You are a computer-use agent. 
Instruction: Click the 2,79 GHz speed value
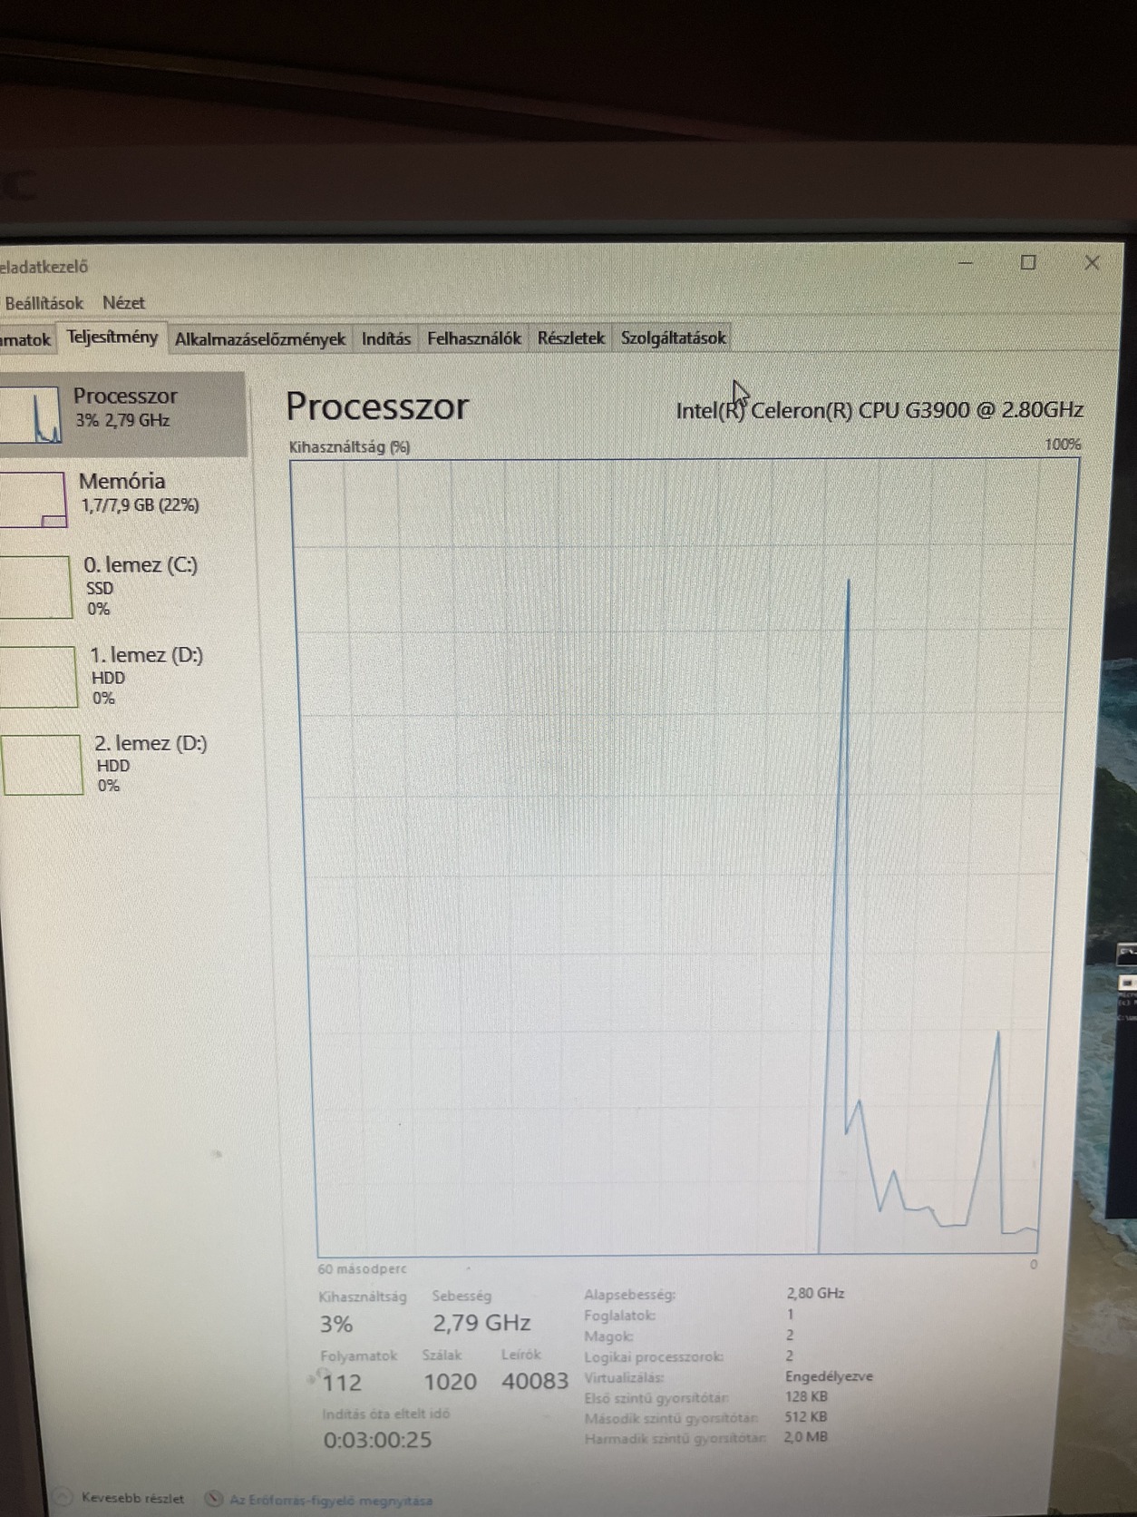(x=481, y=1323)
